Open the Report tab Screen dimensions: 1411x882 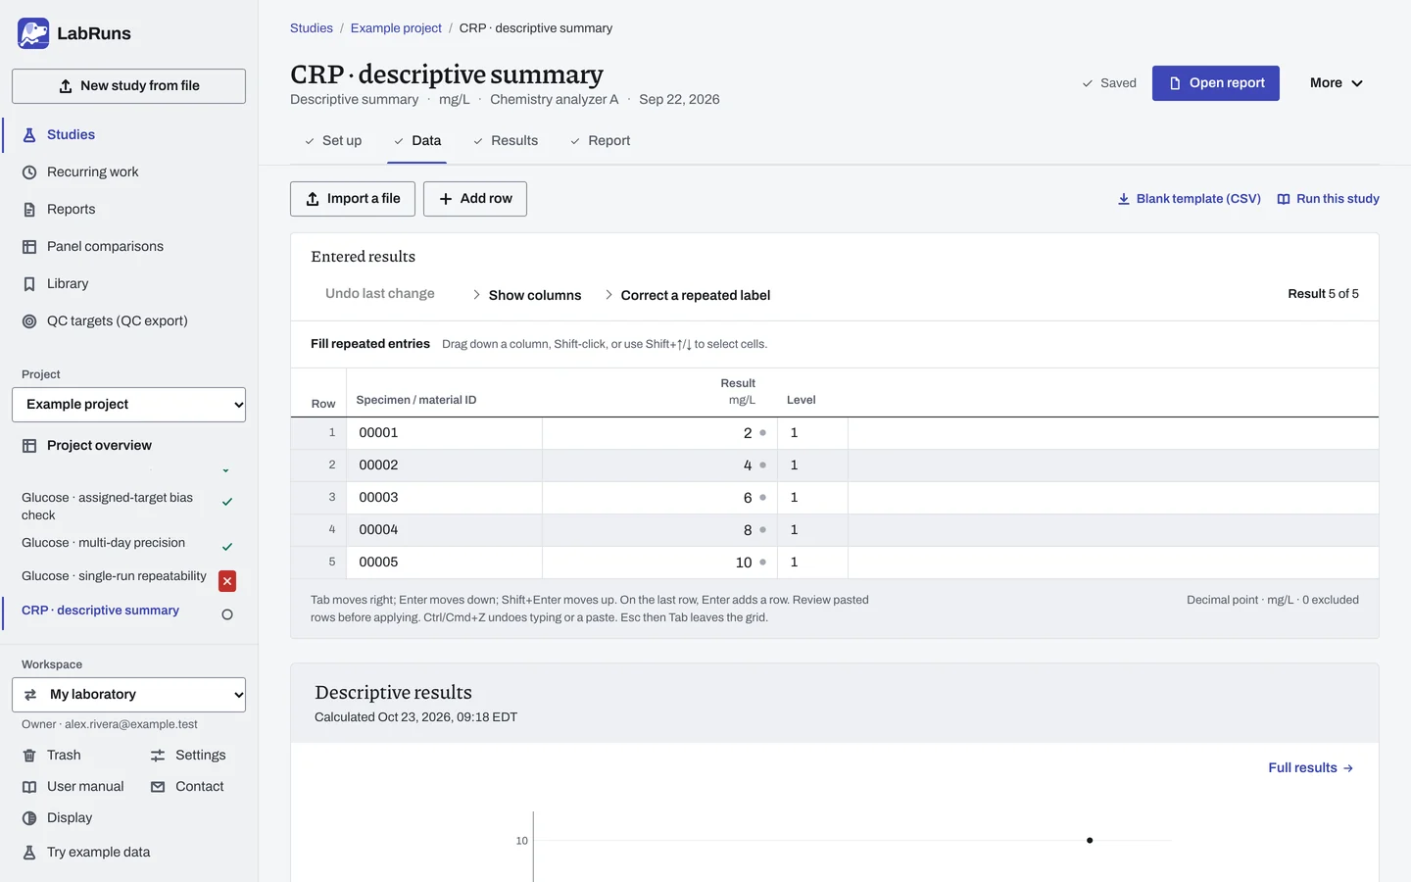pyautogui.click(x=600, y=141)
